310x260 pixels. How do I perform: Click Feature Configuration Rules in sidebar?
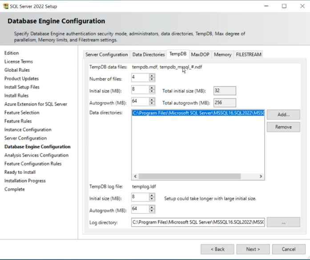pyautogui.click(x=33, y=164)
